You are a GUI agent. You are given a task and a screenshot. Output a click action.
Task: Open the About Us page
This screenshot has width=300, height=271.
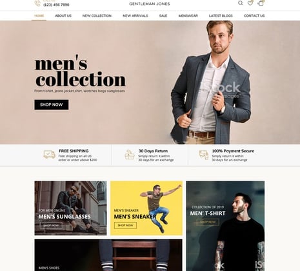coord(63,15)
